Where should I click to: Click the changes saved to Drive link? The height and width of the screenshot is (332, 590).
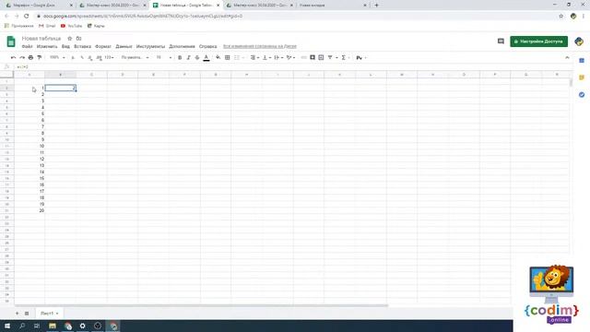tap(260, 46)
